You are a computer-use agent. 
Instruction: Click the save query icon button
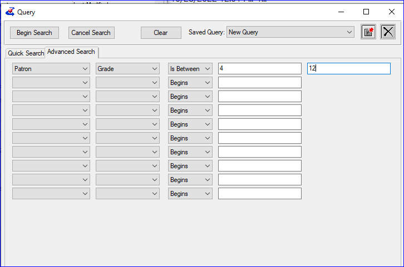[368, 32]
